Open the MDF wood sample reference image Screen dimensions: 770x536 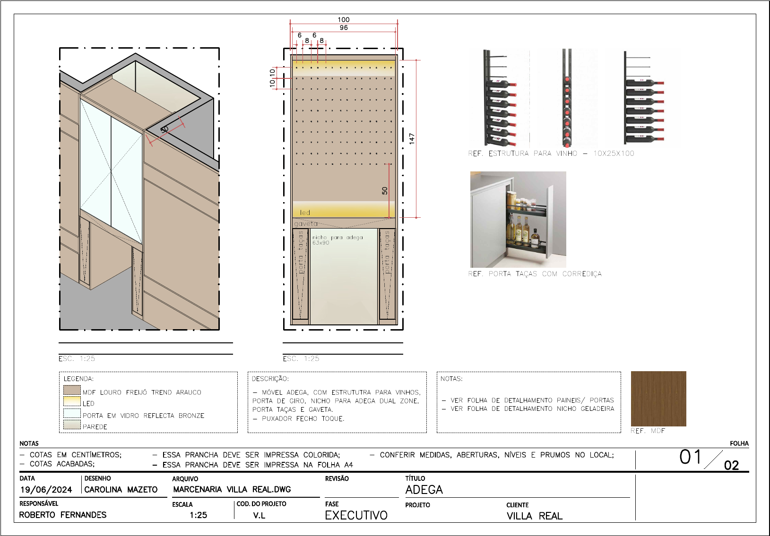coord(658,399)
